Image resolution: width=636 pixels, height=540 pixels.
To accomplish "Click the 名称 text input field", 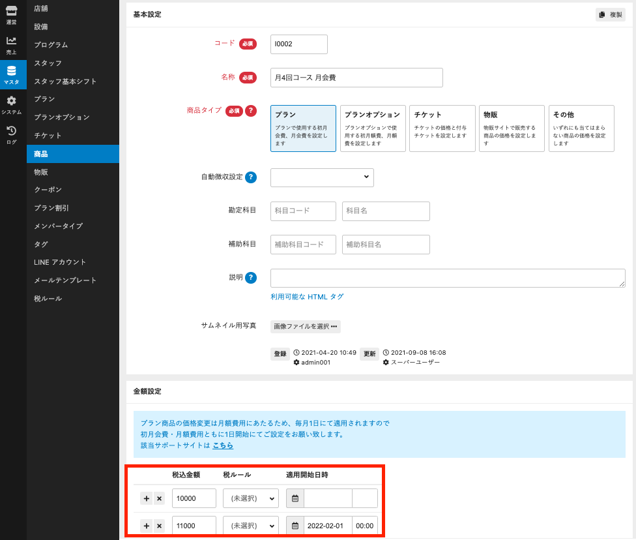I will pos(356,78).
